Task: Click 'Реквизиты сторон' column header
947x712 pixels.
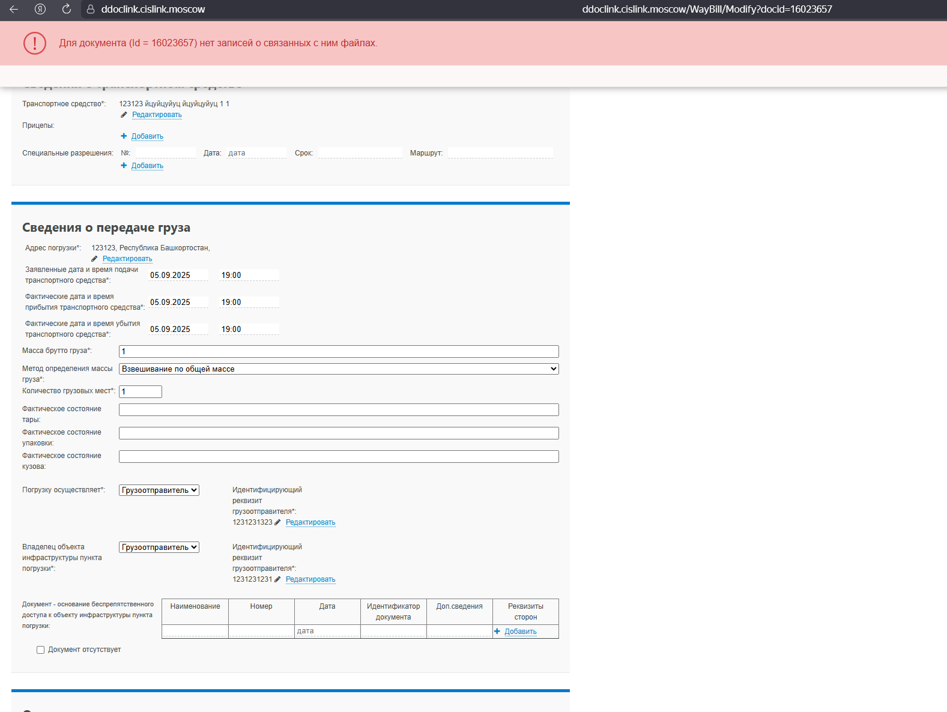Action: pos(525,612)
